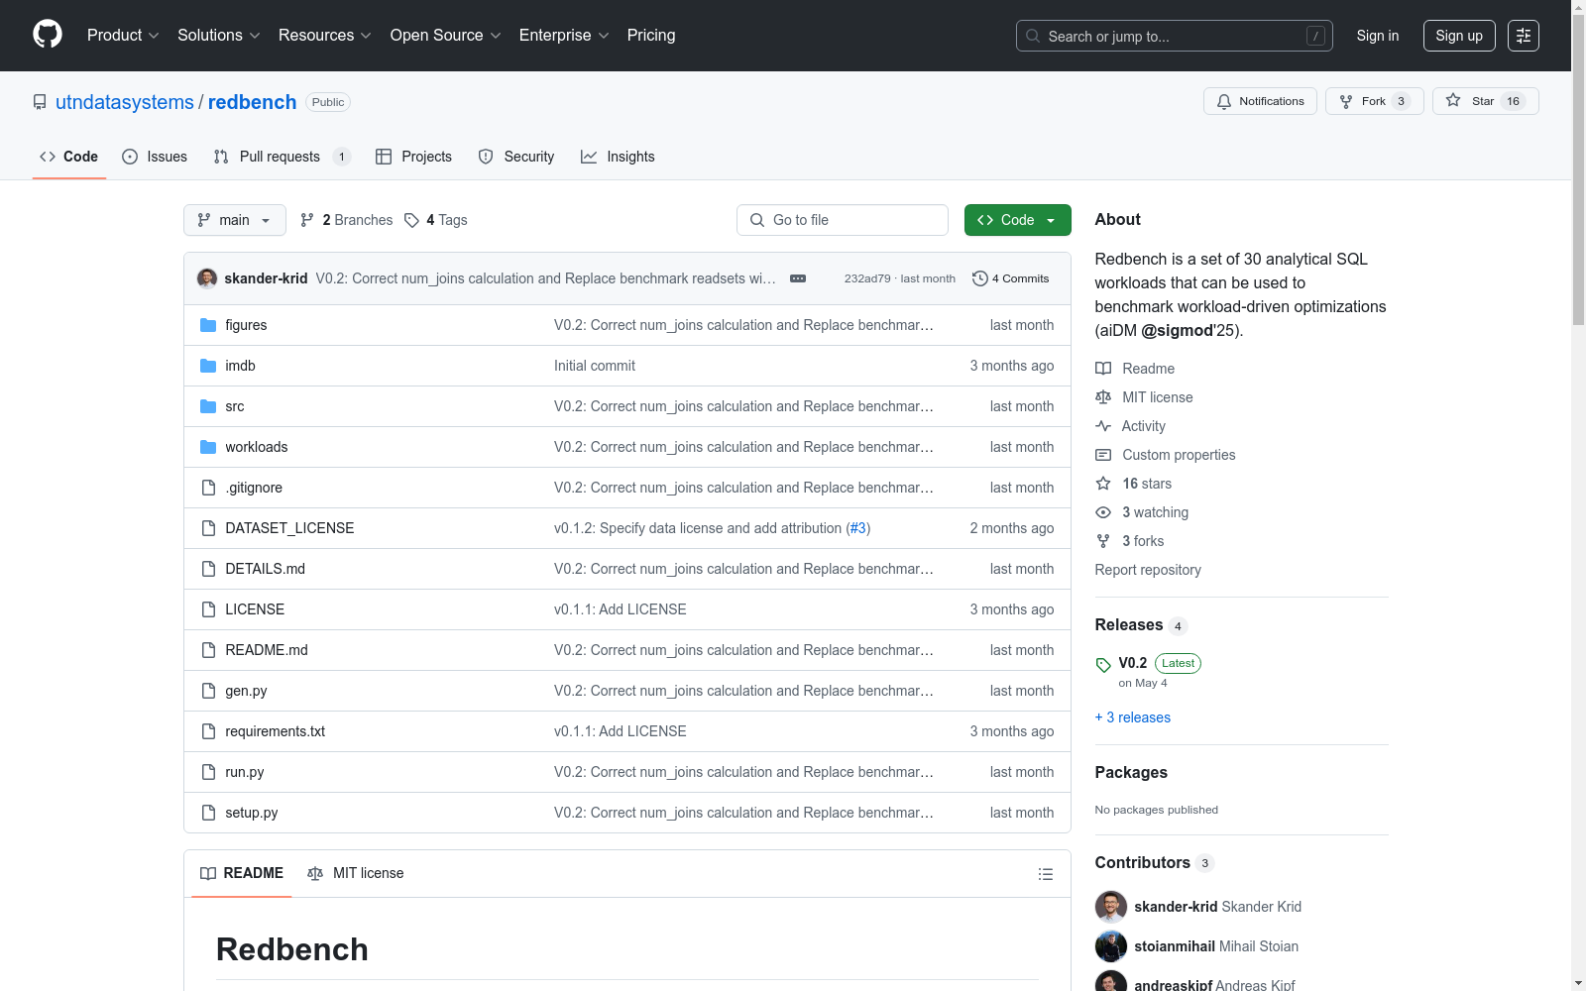Open the figures folder icon

click(208, 325)
